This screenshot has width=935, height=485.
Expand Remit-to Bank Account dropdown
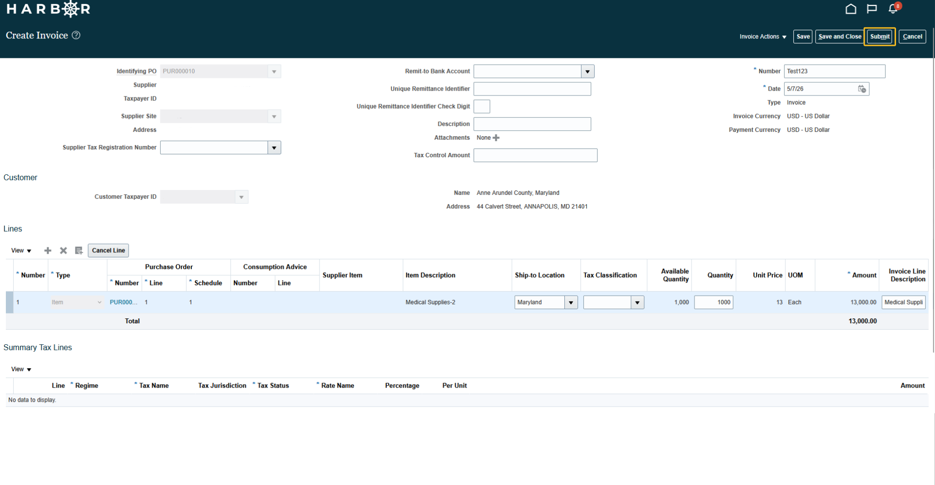pos(588,72)
